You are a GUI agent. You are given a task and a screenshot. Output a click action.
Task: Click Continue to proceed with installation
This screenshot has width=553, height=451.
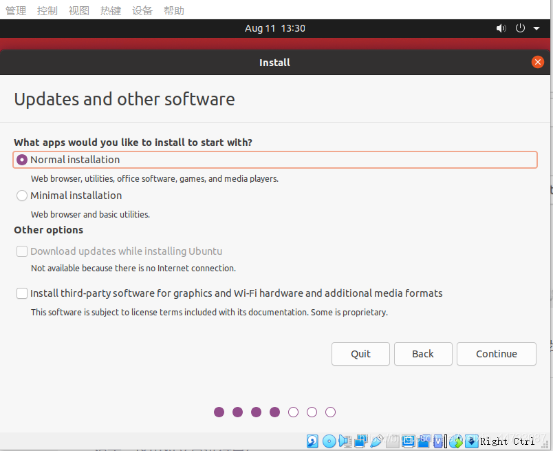point(497,354)
